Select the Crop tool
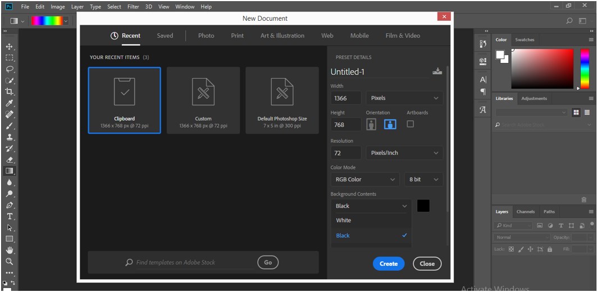 tap(9, 92)
